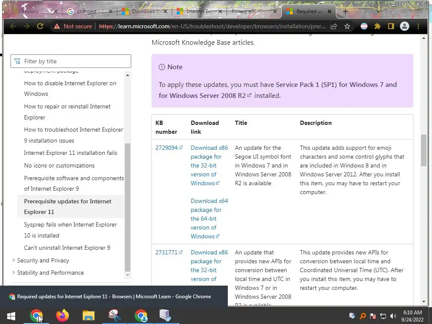Click the sidebar list scroll-down arrow
The height and width of the screenshot is (324, 432).
click(127, 275)
